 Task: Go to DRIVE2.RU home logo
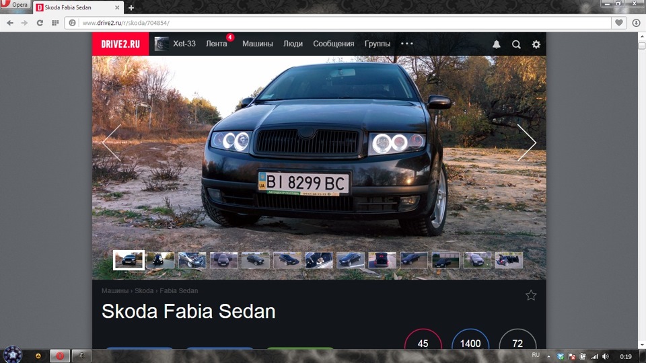(120, 44)
